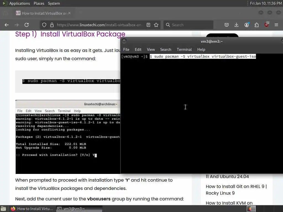This screenshot has width=283, height=212.
Task: Click the uBlock extension icon with badge
Action: (267, 25)
